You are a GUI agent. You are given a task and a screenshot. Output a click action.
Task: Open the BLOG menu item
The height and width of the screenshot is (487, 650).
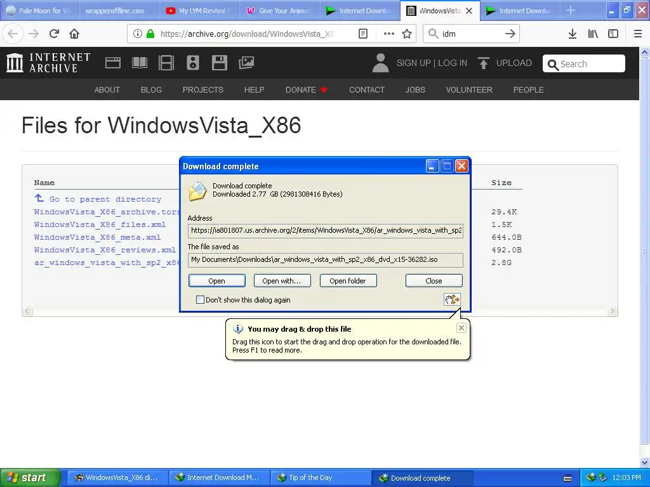point(151,90)
